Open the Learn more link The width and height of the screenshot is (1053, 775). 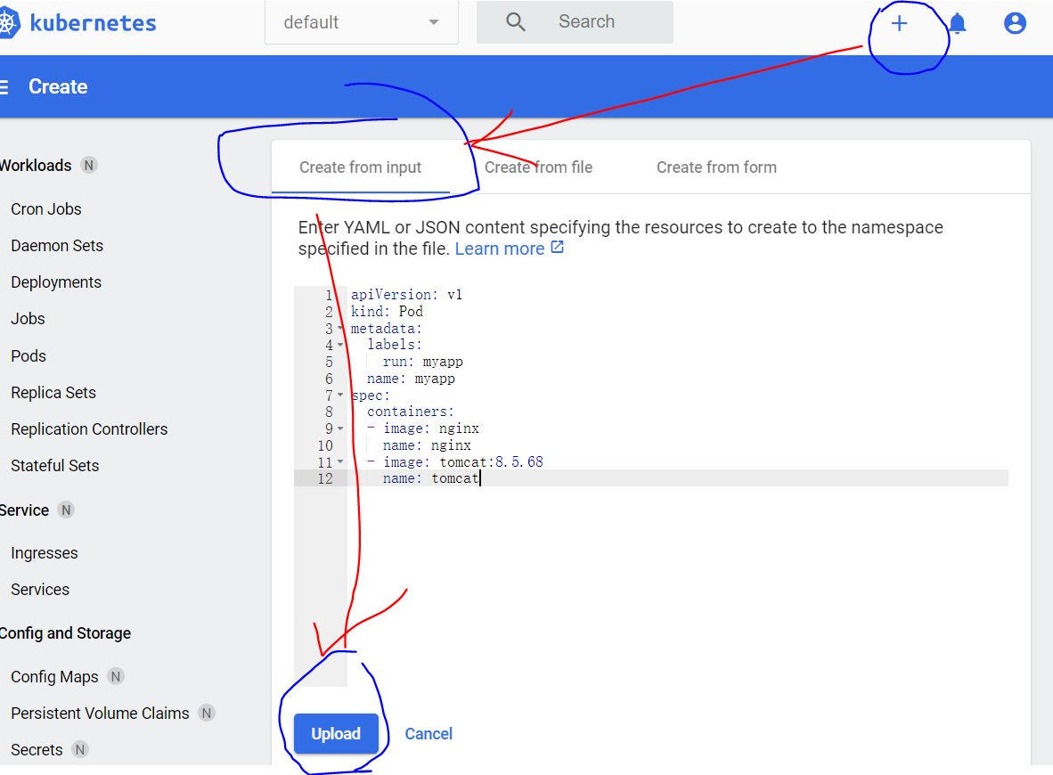pyautogui.click(x=500, y=249)
